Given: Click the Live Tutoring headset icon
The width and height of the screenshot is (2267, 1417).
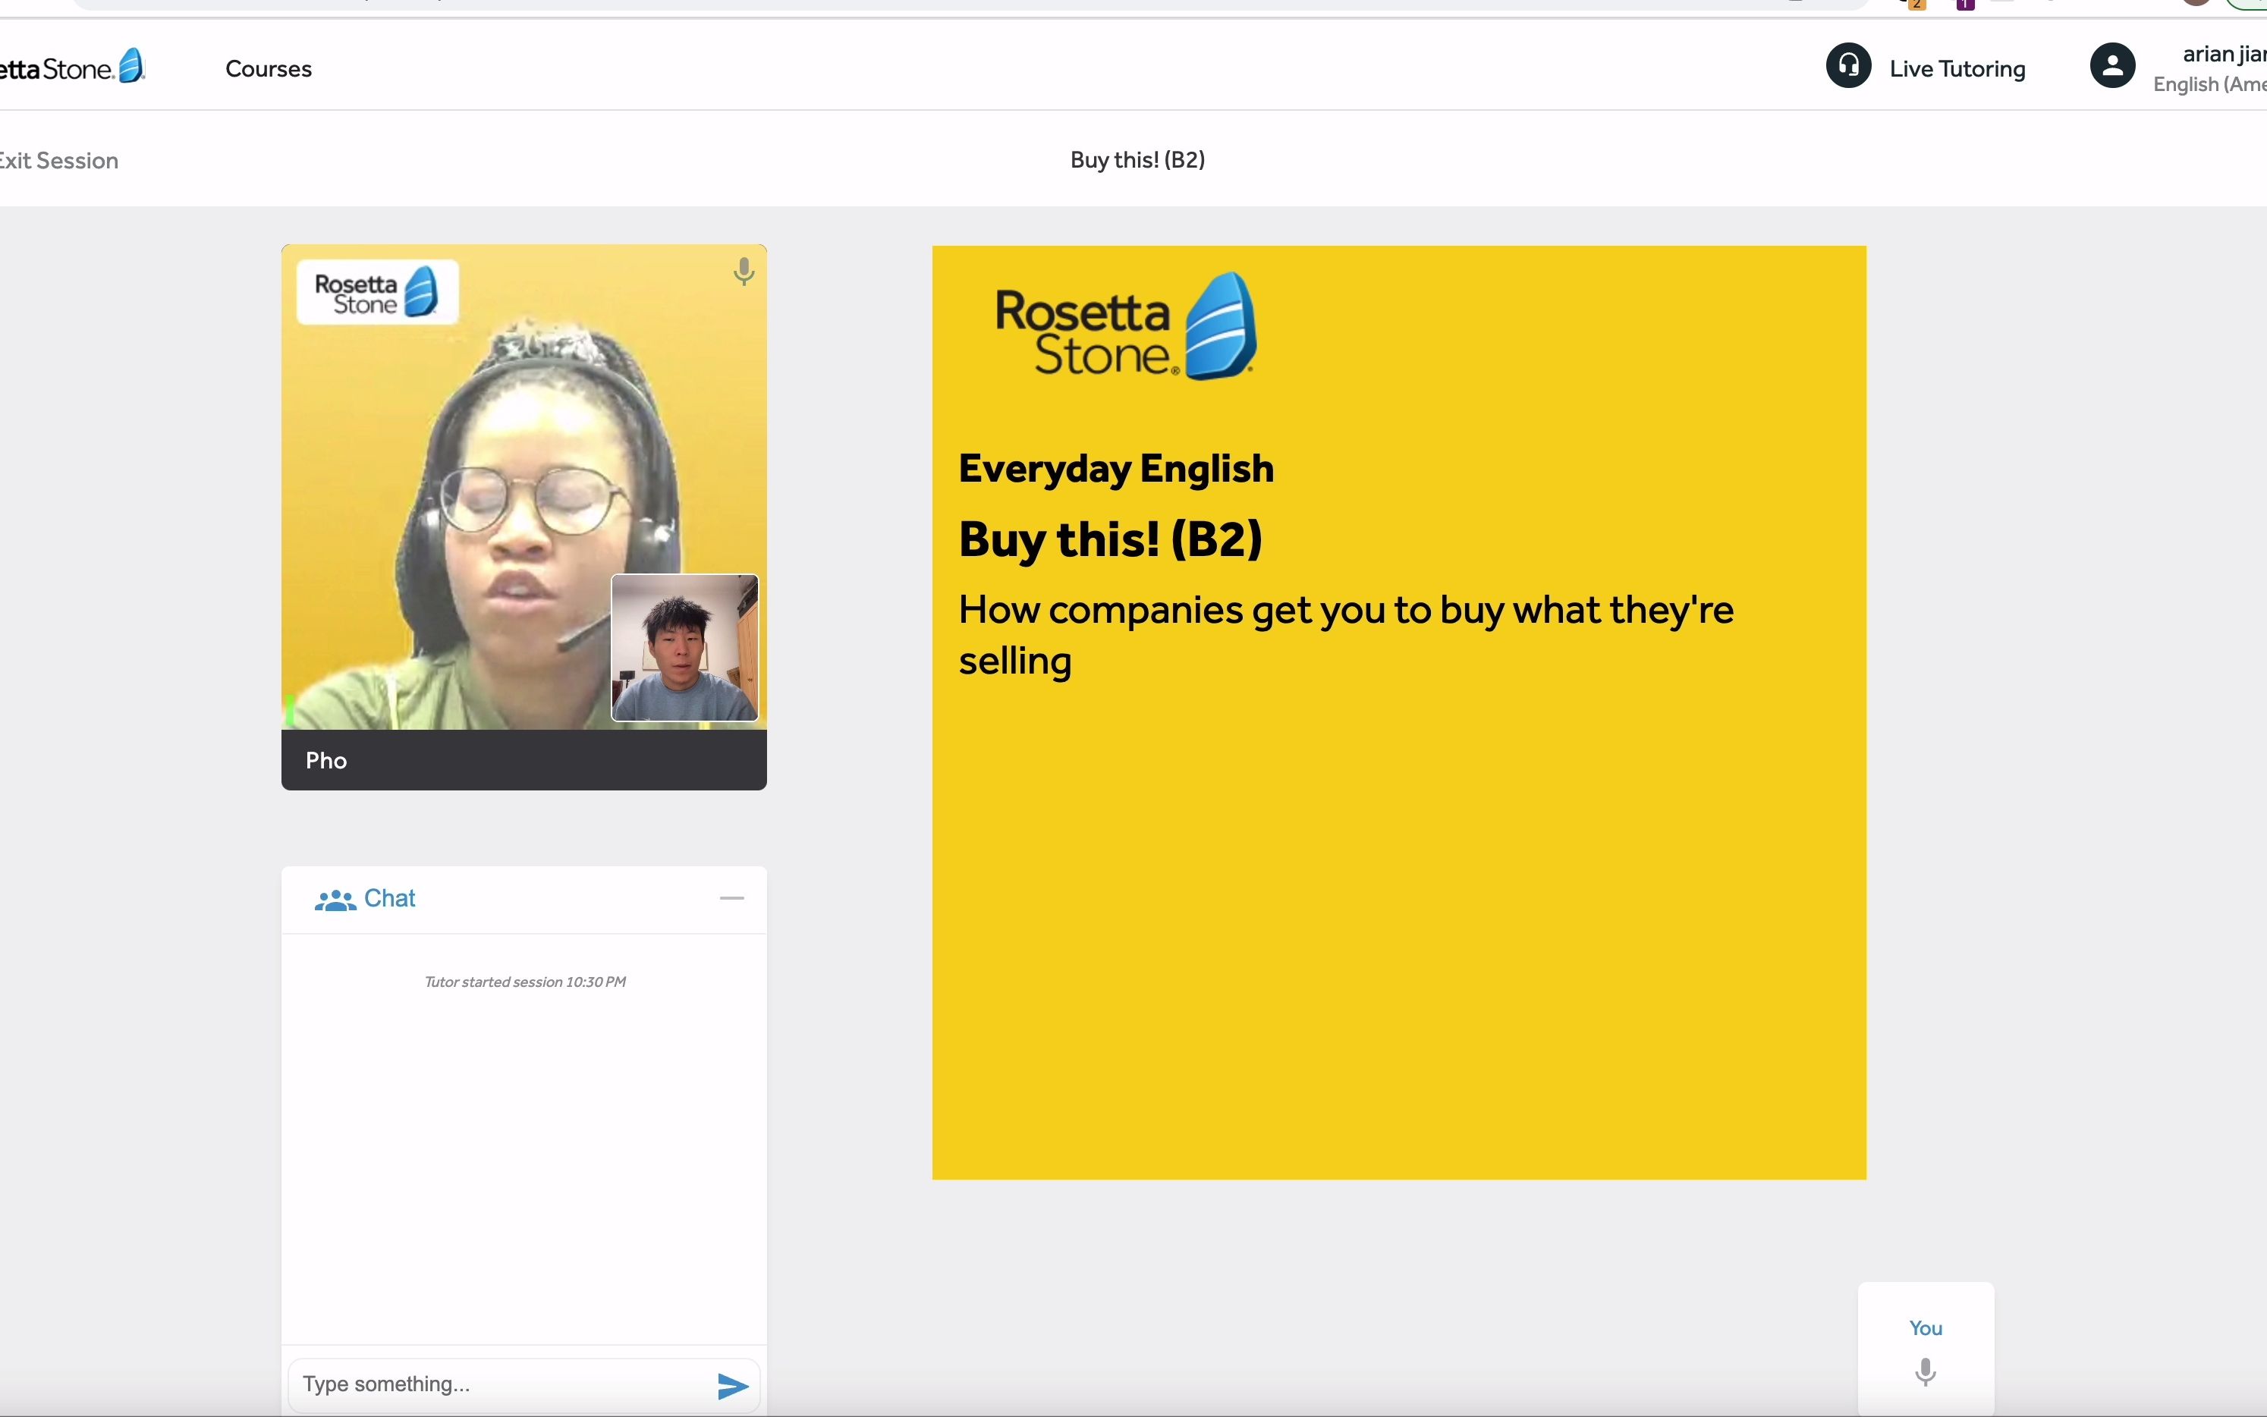Looking at the screenshot, I should tap(1848, 67).
